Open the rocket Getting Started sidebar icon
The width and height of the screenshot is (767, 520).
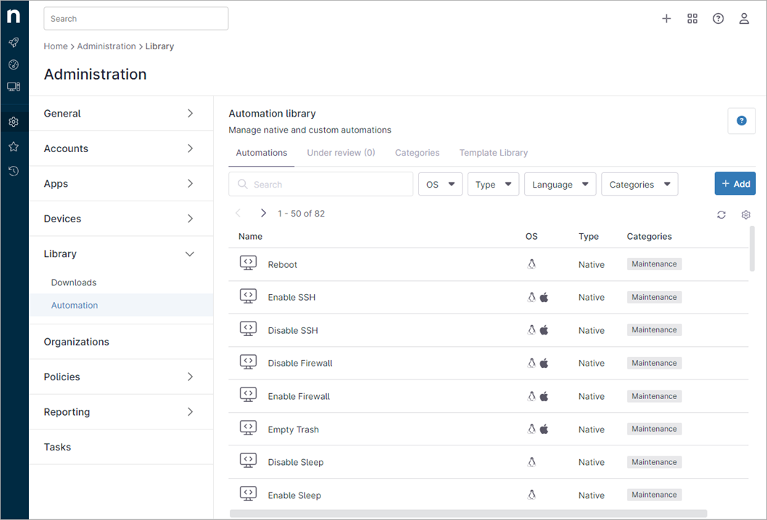click(x=13, y=43)
